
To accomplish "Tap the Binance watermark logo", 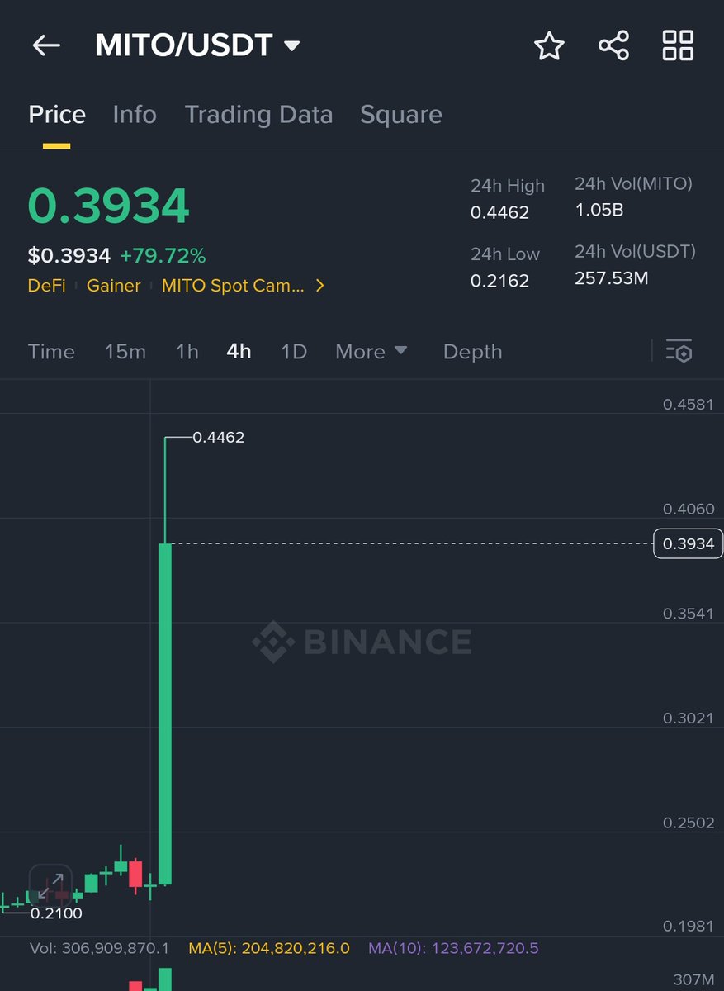I will click(362, 642).
